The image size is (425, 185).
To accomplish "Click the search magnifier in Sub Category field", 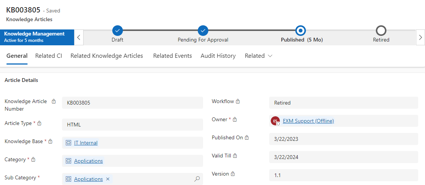I will coord(197,179).
